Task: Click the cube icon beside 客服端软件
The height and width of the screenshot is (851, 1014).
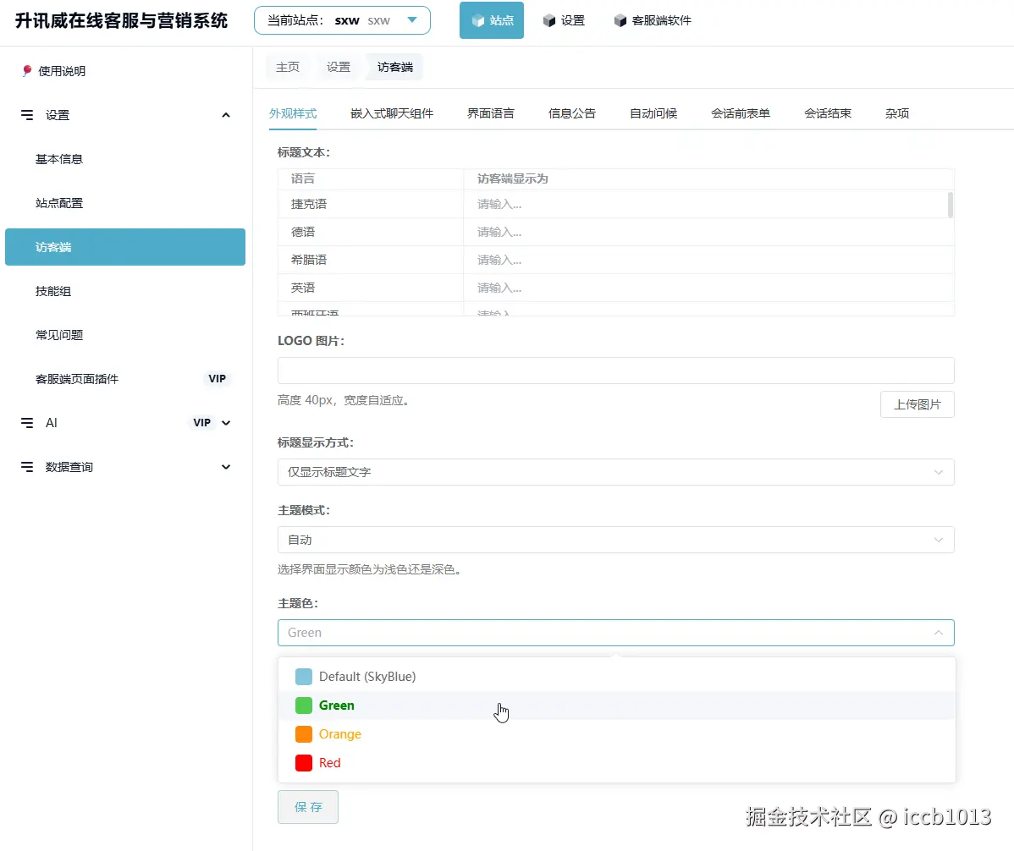Action: click(x=620, y=20)
